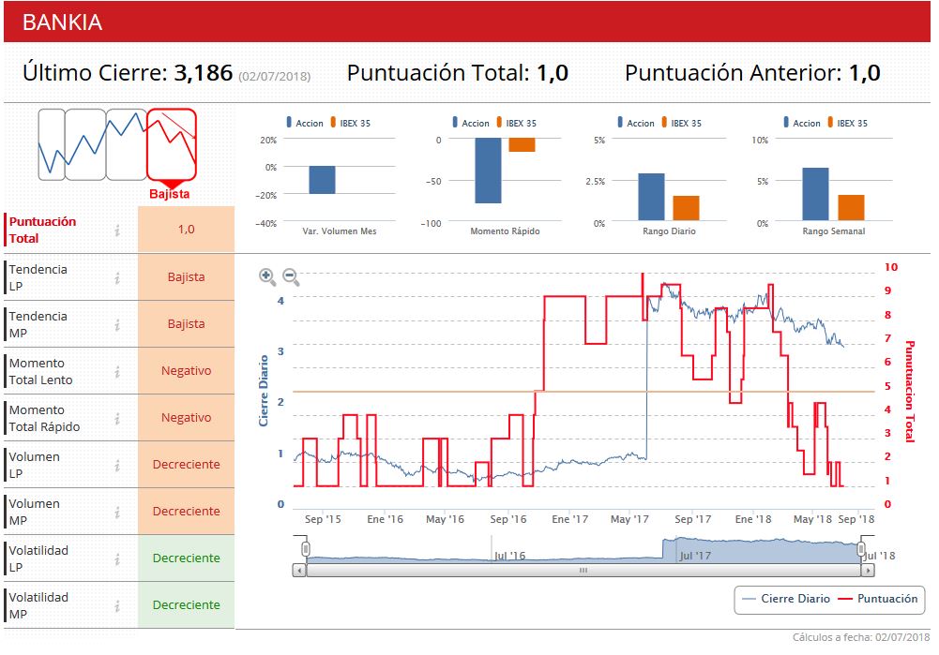Open info icon for Volumen LP
939x655 pixels.
[117, 465]
